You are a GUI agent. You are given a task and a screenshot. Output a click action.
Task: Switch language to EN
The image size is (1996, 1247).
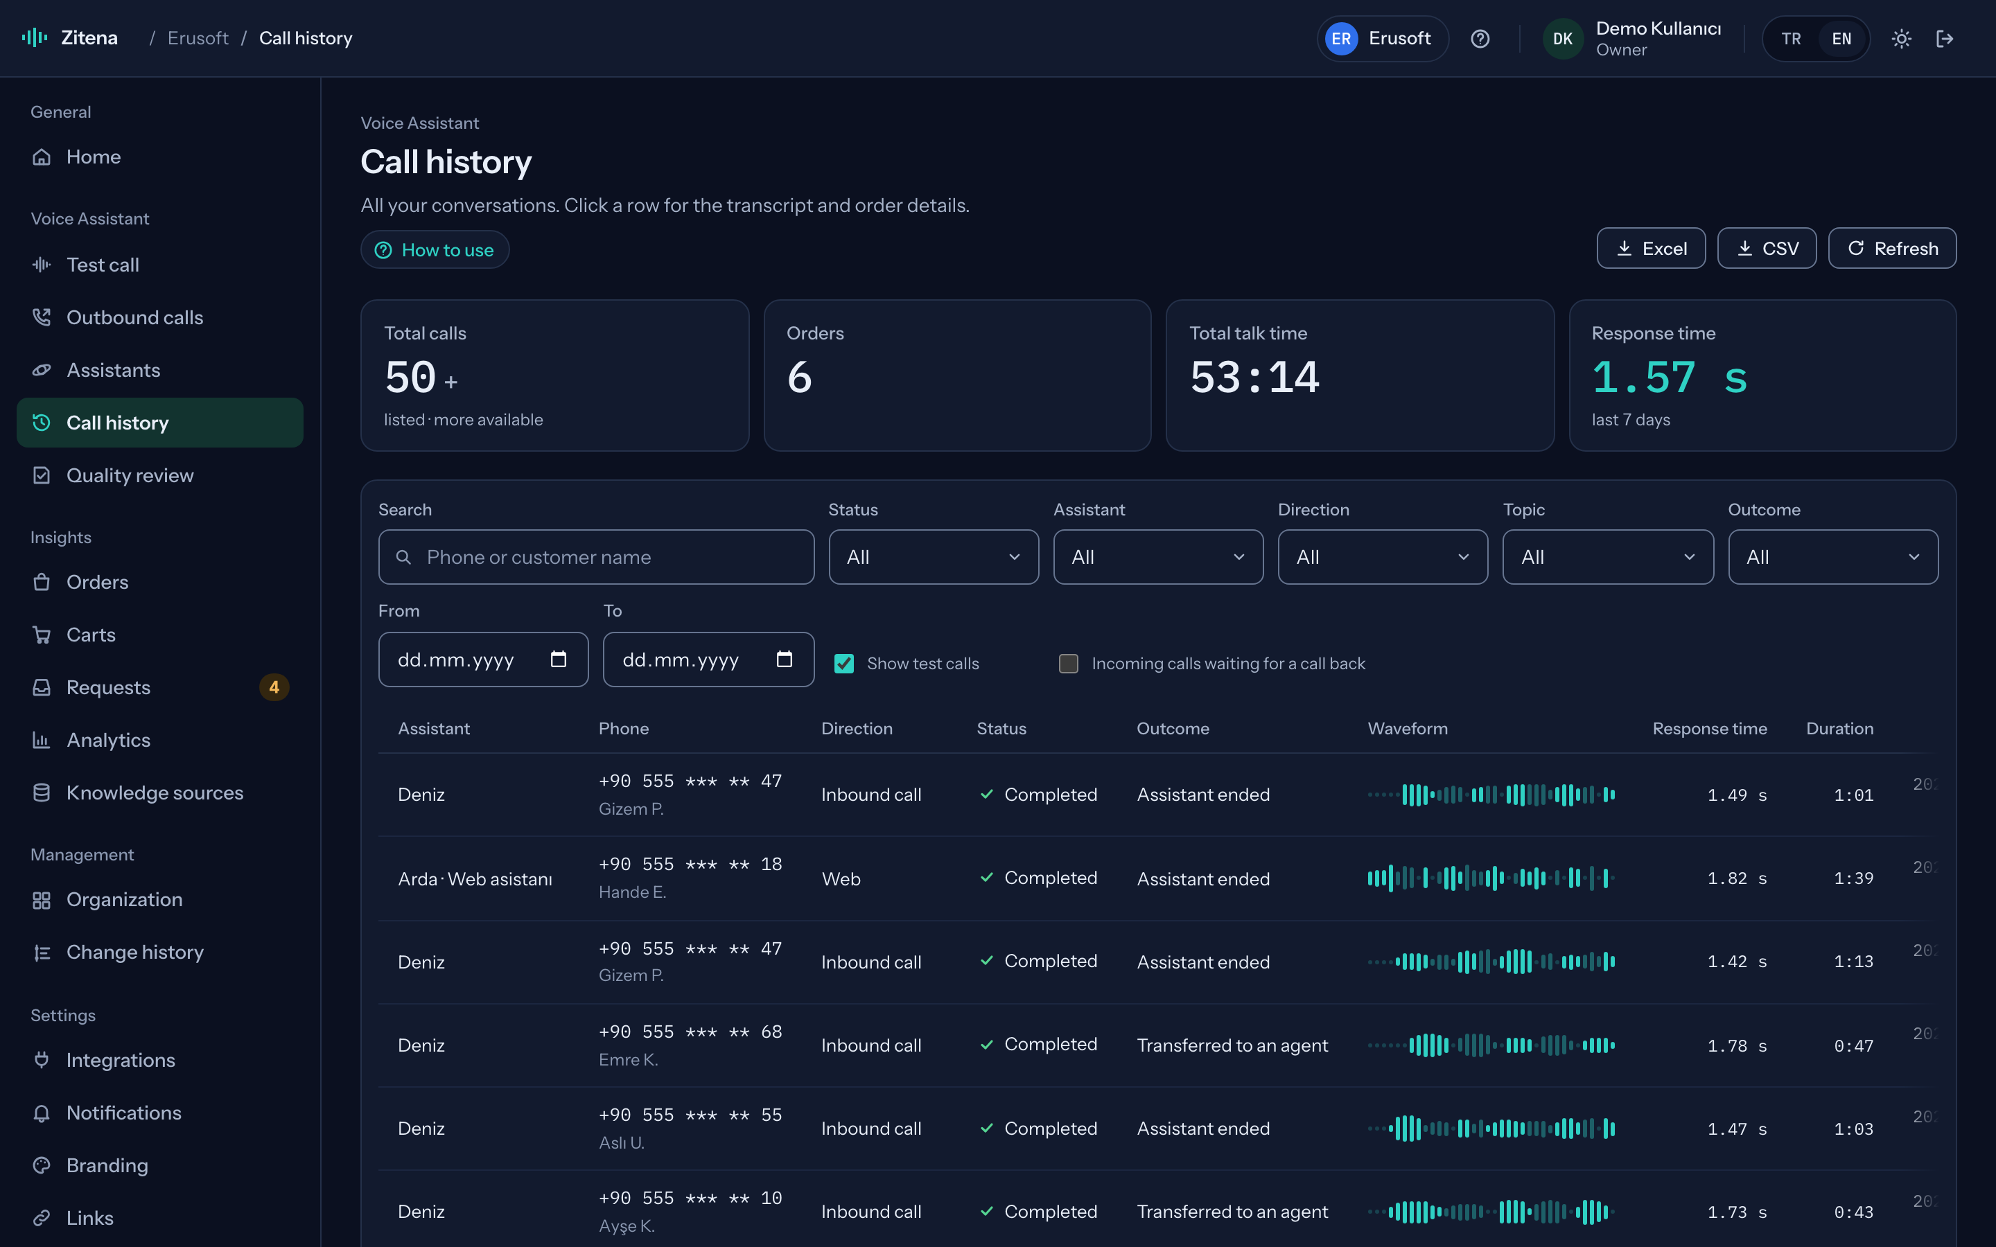(x=1841, y=39)
